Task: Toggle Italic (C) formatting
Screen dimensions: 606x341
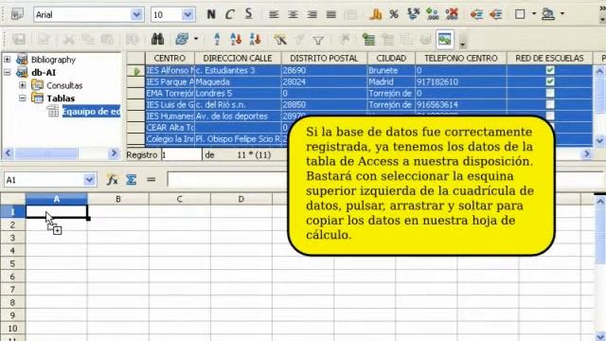Action: point(229,15)
